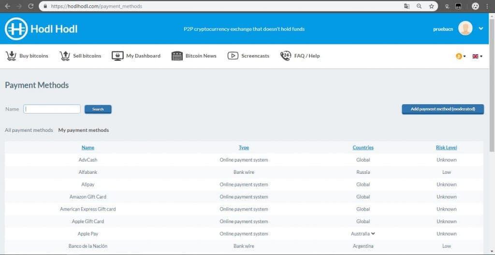The image size is (495, 255).
Task: Click Global in the Amazon Gift Card row
Action: (x=363, y=197)
